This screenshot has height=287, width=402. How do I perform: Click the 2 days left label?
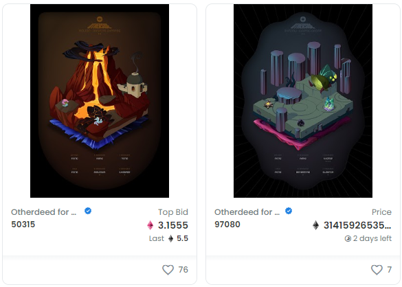pos(372,238)
